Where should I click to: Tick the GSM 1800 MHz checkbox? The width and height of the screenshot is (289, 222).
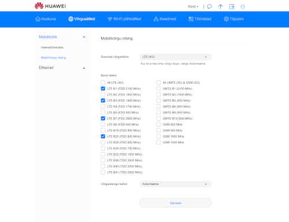158,136
